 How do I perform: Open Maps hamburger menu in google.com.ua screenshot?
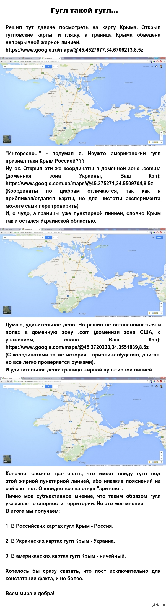5,237
